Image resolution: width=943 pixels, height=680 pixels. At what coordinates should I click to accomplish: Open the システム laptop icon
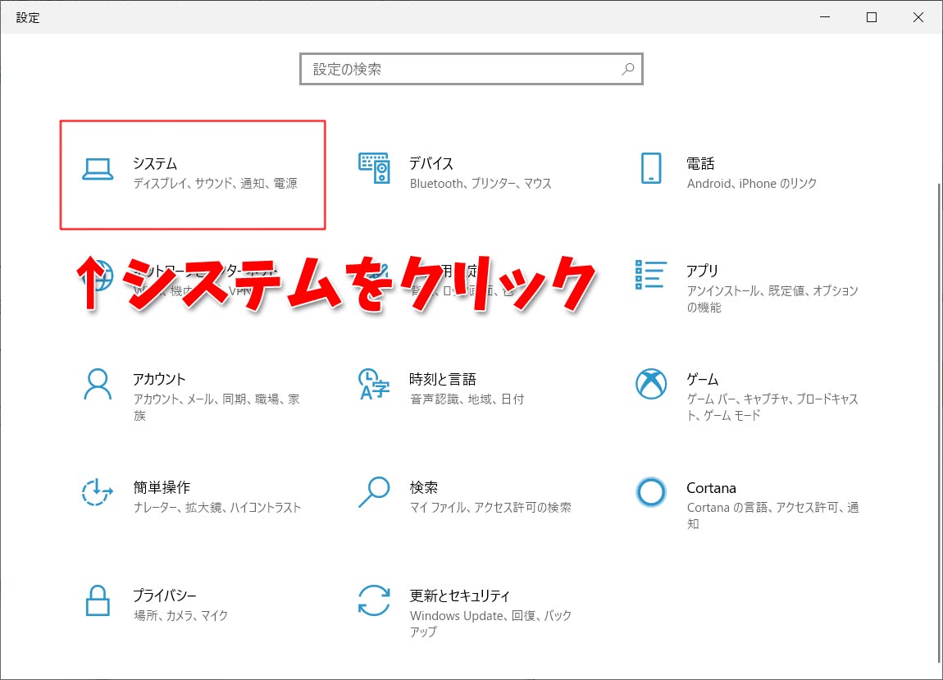click(98, 169)
